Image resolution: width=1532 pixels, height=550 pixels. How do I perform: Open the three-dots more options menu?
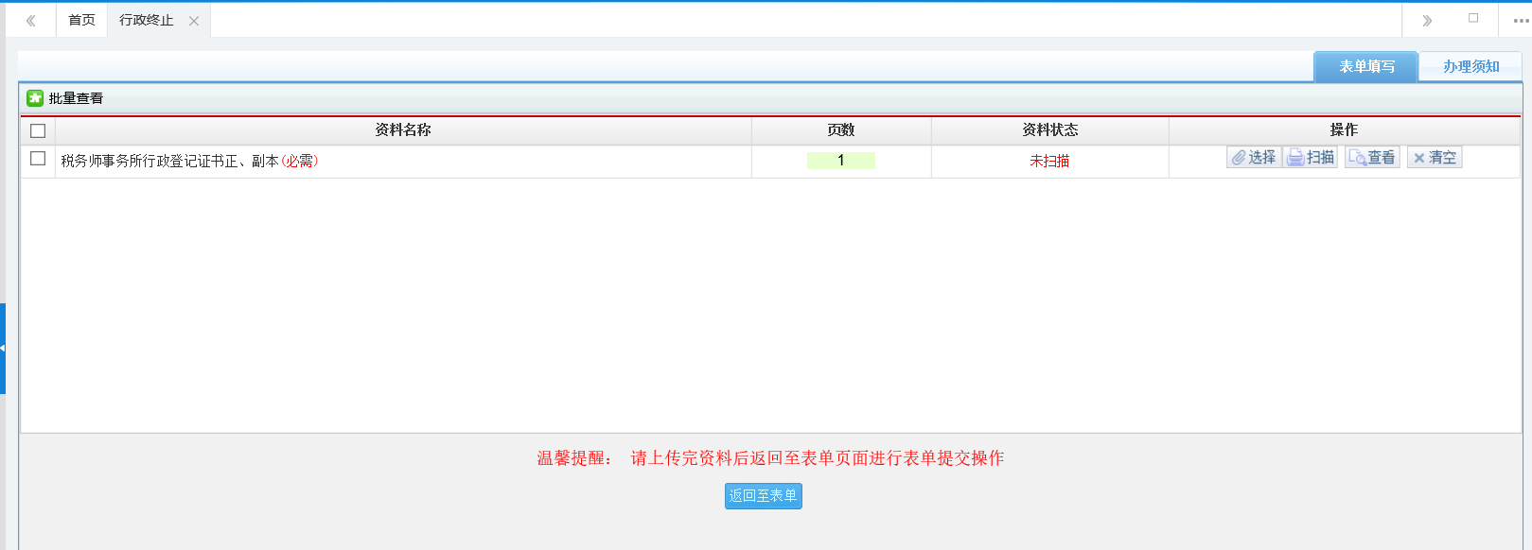pyautogui.click(x=1520, y=21)
